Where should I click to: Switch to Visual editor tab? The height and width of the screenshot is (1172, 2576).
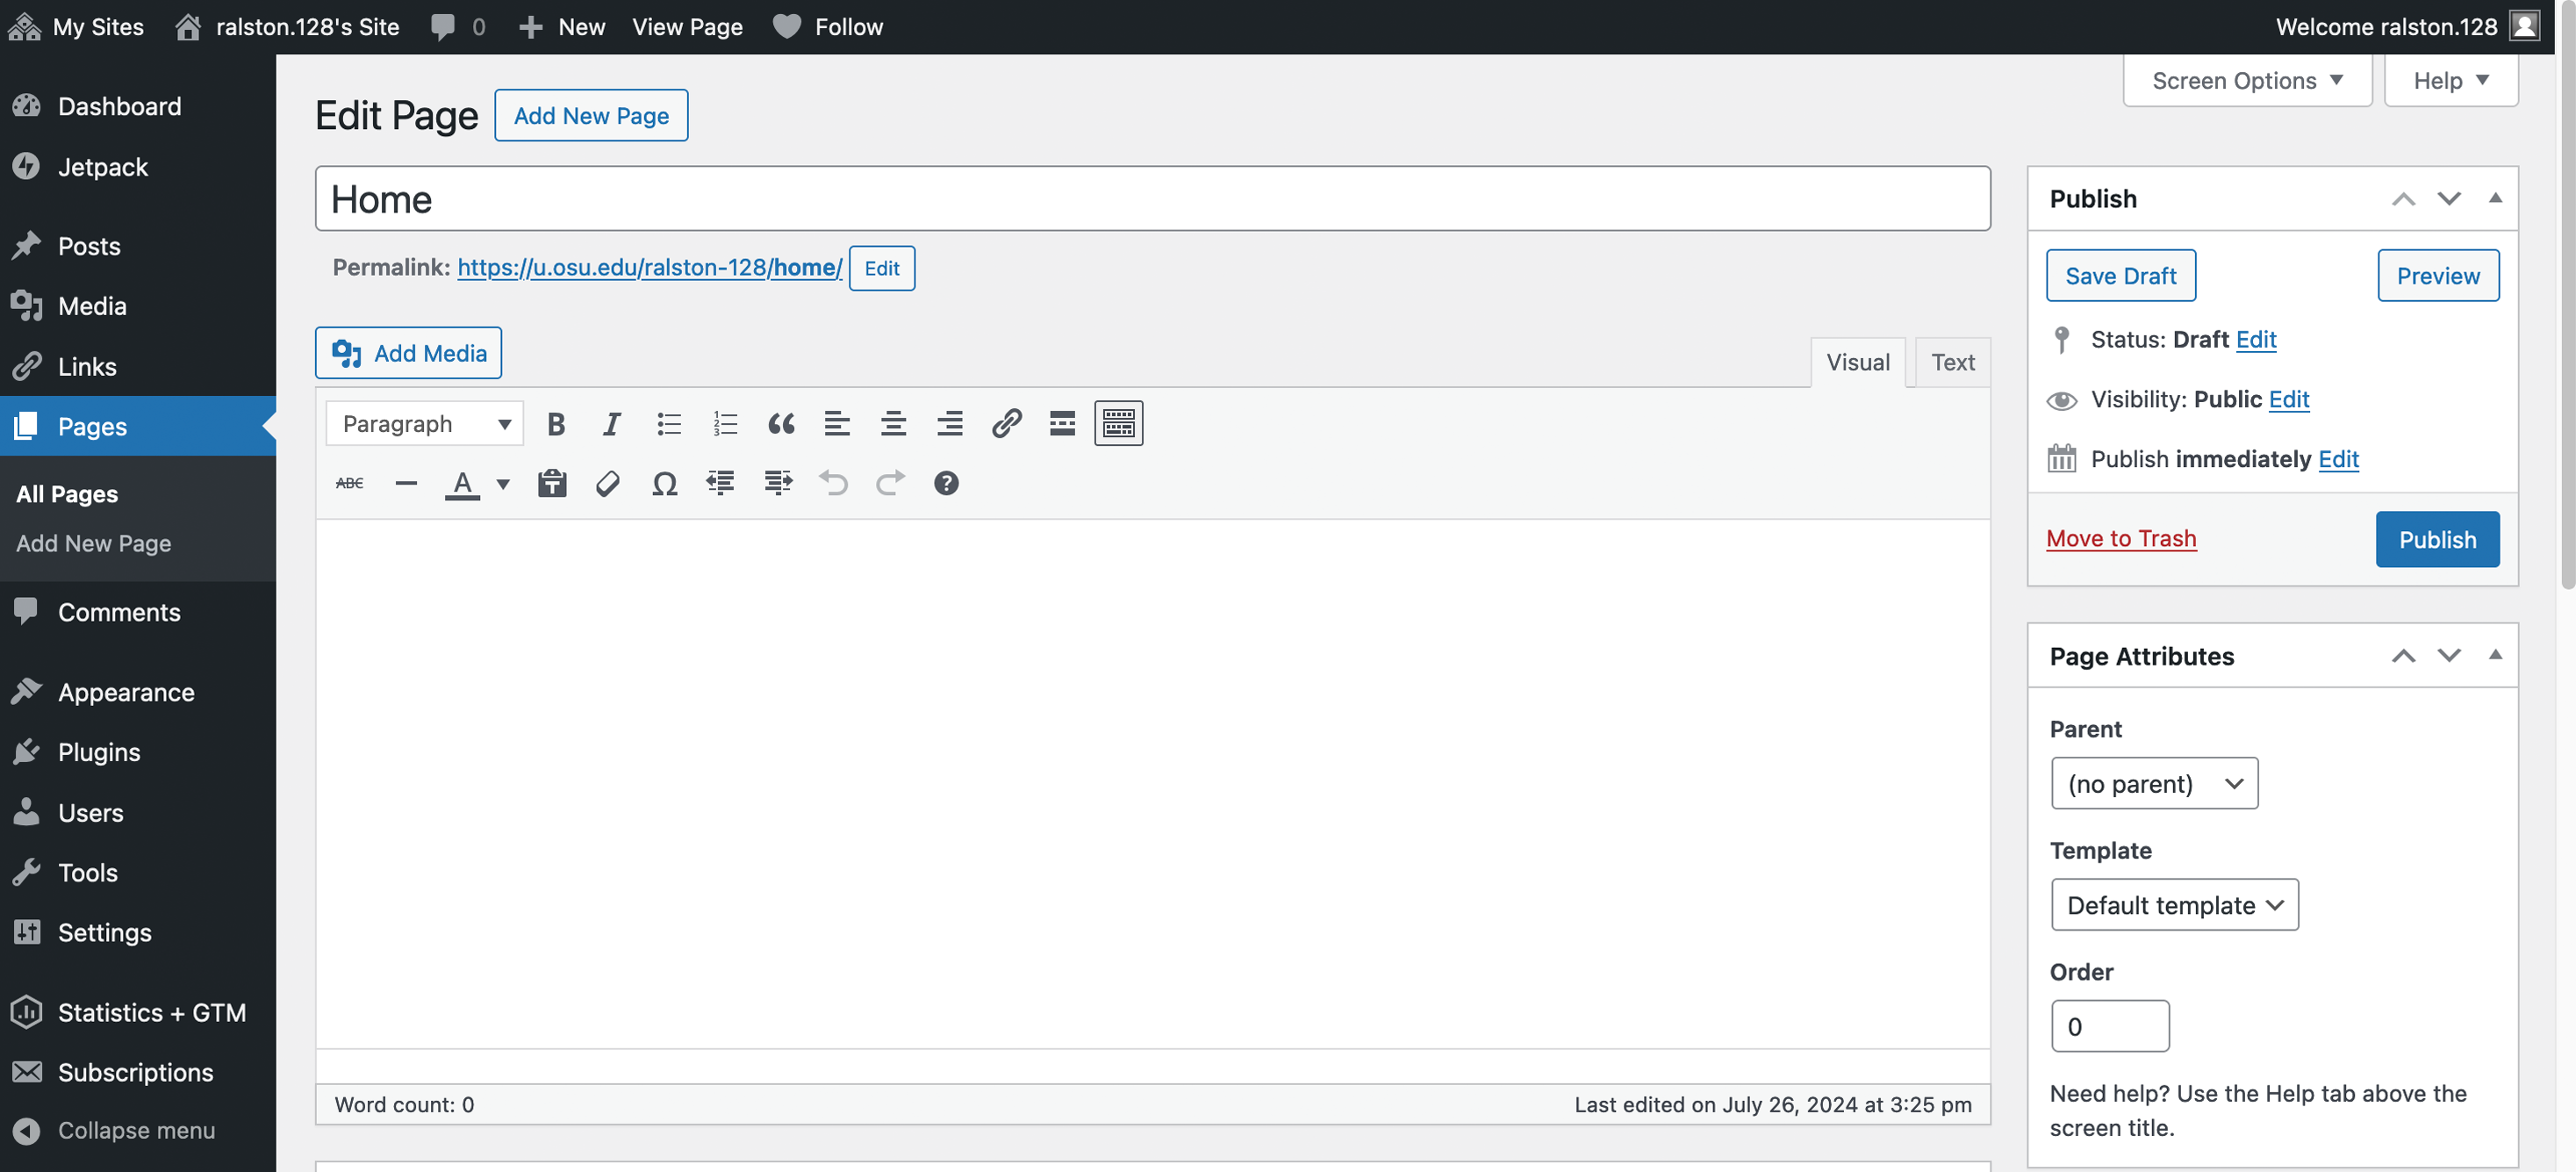click(1858, 362)
